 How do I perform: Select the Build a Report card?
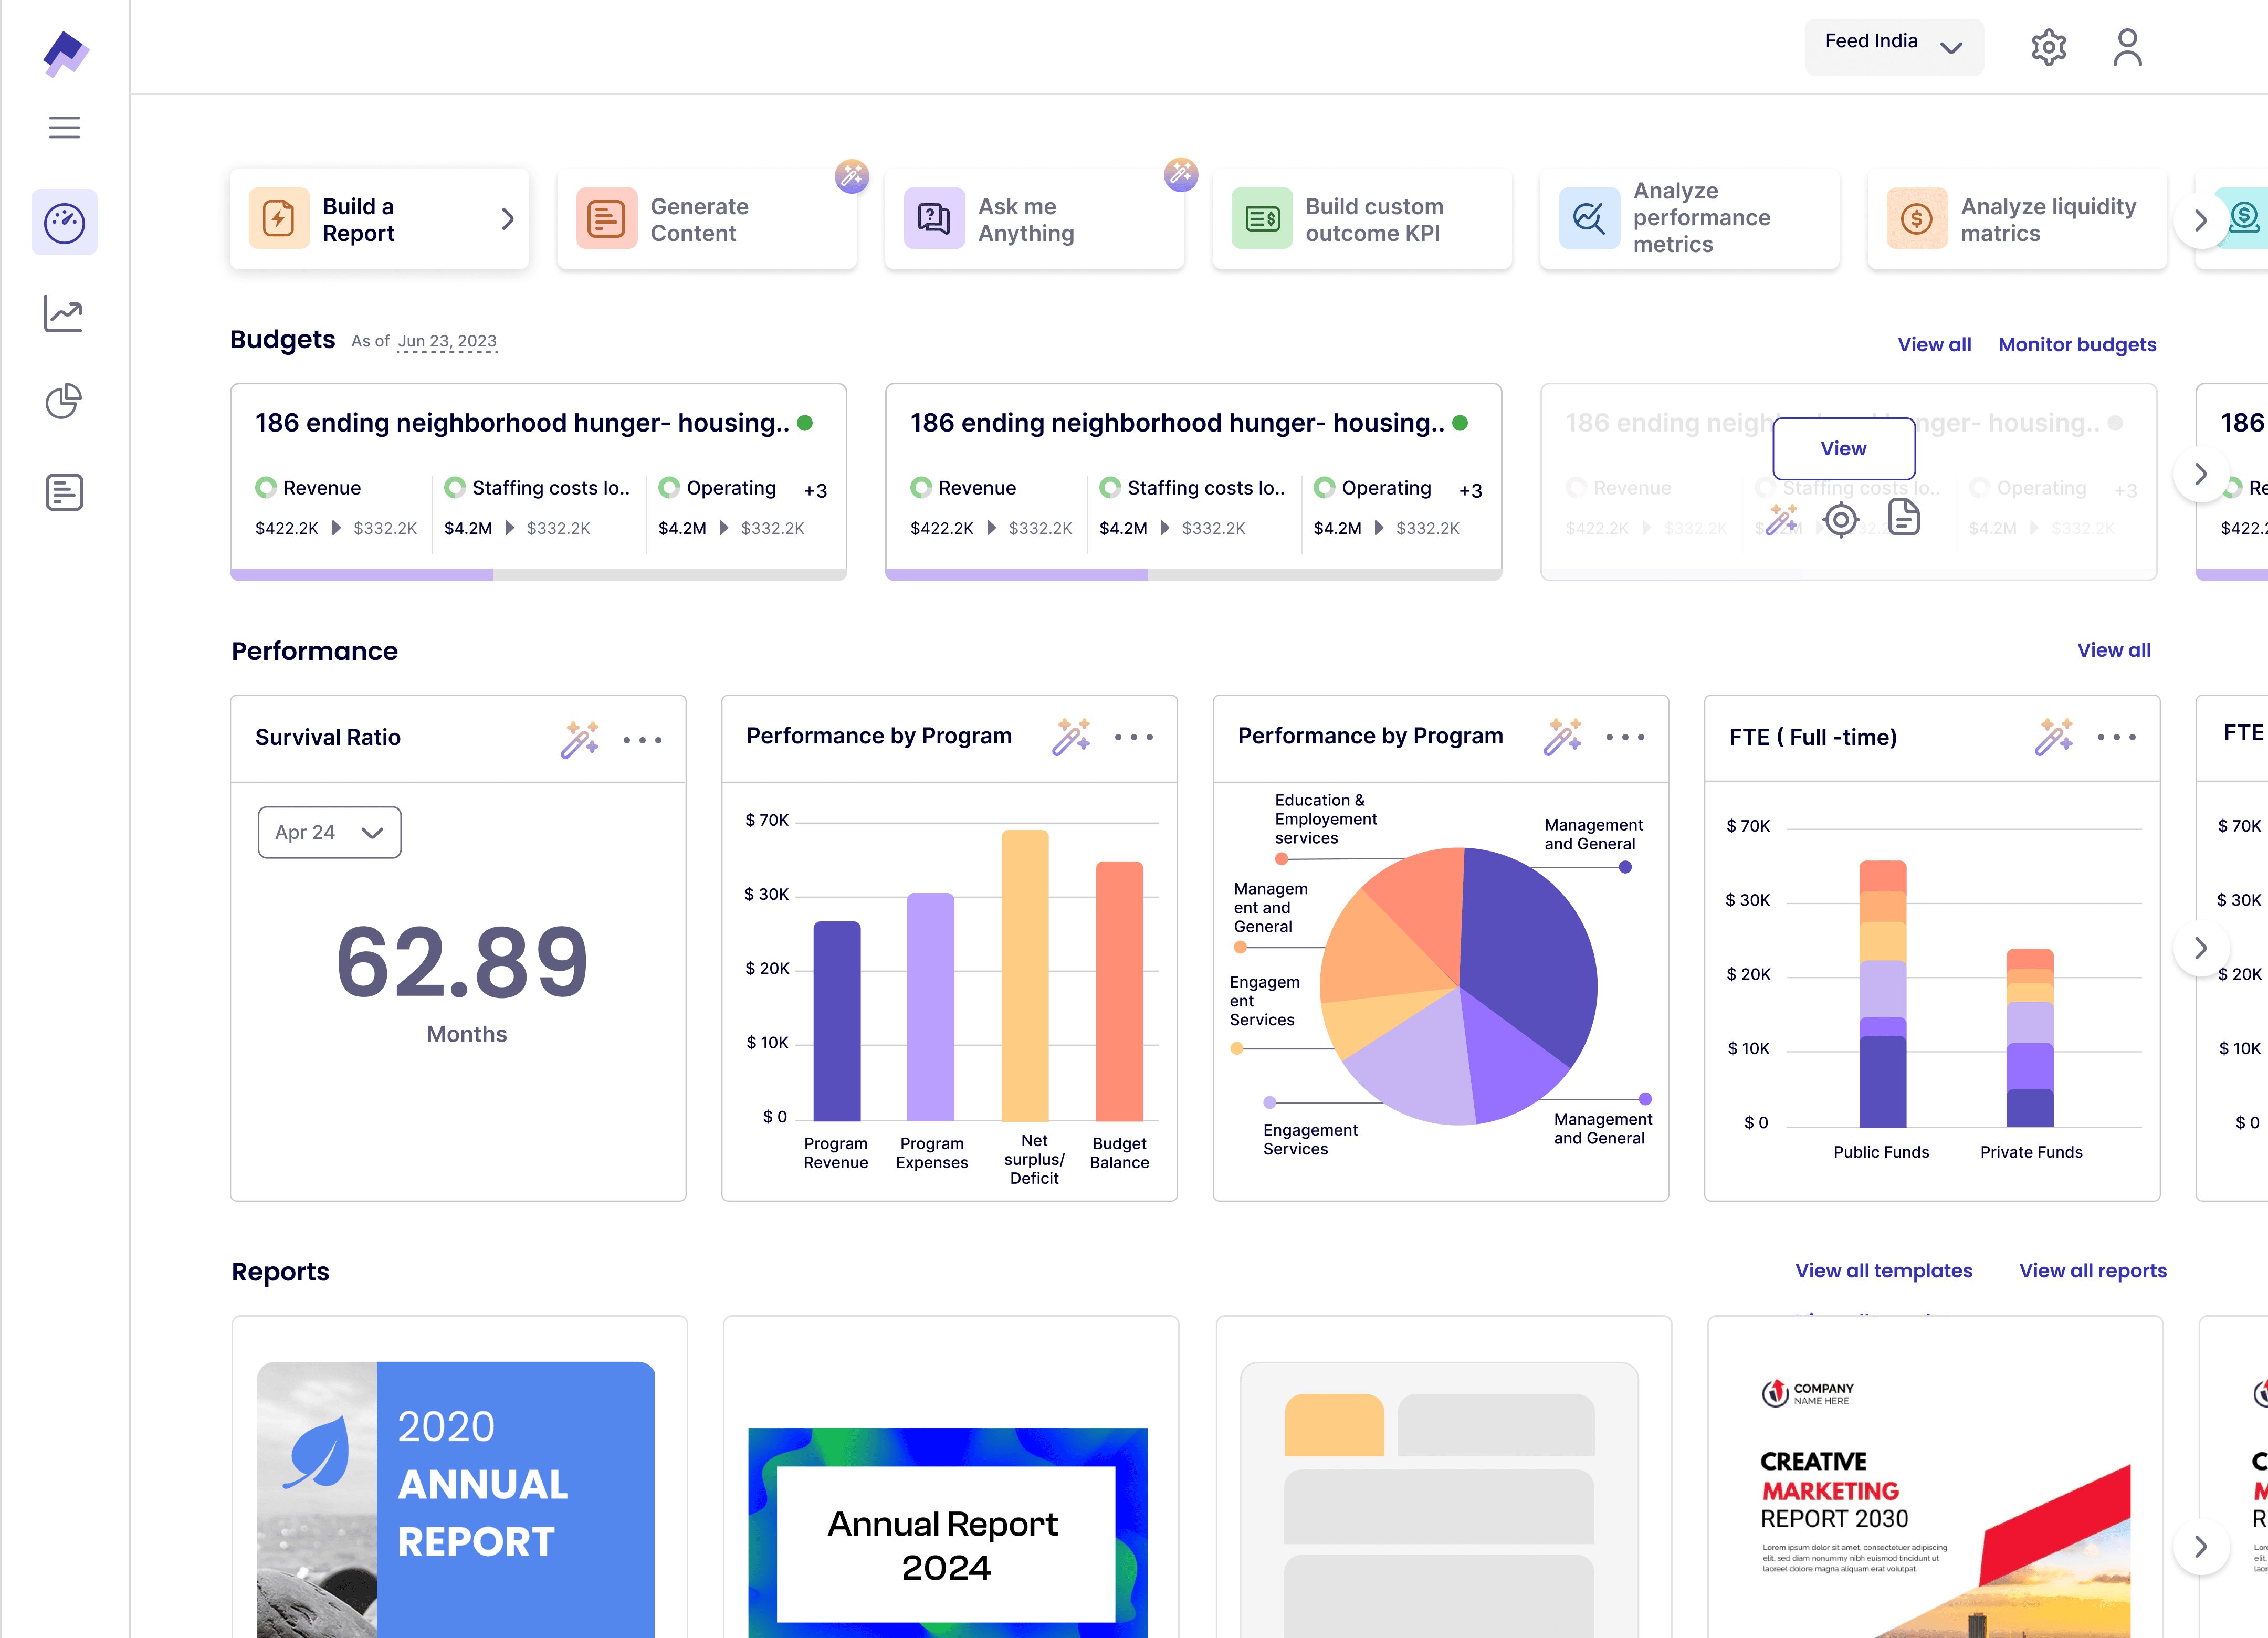pyautogui.click(x=379, y=219)
